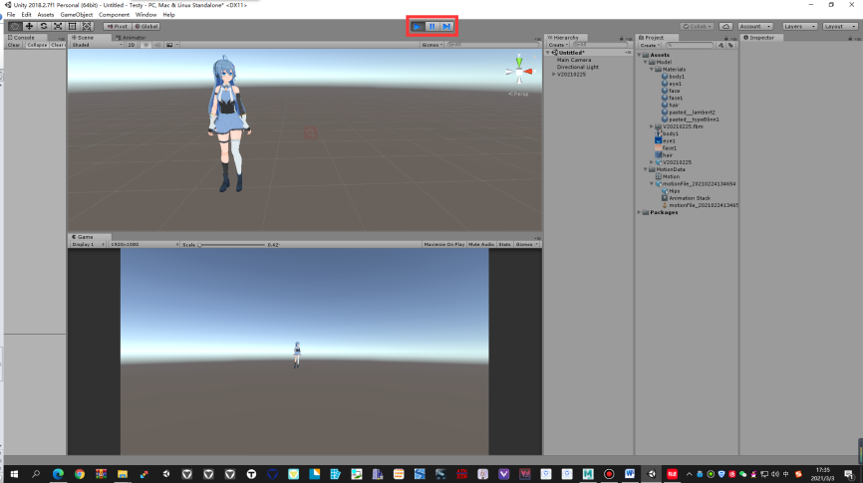
Task: Toggle scene effects image button
Action: (x=169, y=45)
